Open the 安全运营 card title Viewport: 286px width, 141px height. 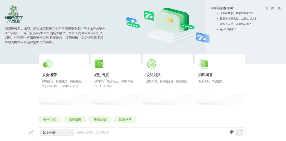pos(50,75)
